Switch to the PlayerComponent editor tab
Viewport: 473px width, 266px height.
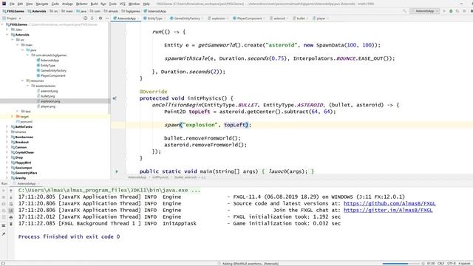click(249, 18)
